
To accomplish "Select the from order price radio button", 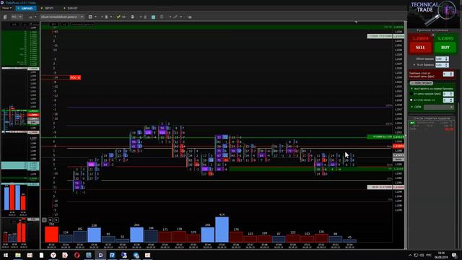I will pos(411,94).
